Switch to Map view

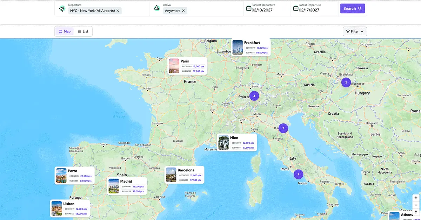[65, 31]
